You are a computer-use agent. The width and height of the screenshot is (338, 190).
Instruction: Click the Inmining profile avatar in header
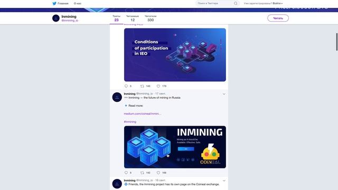(x=56, y=18)
